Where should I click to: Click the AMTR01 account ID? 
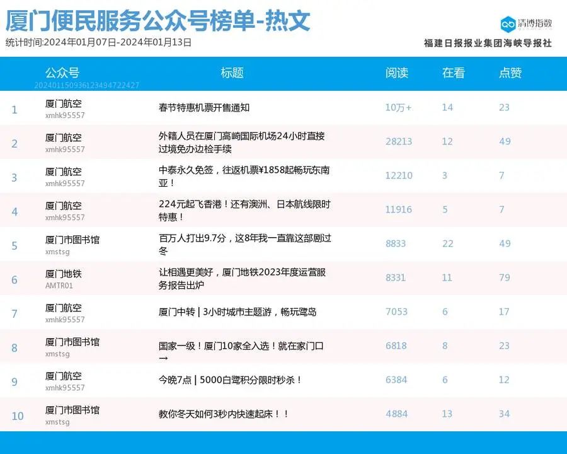coord(59,286)
